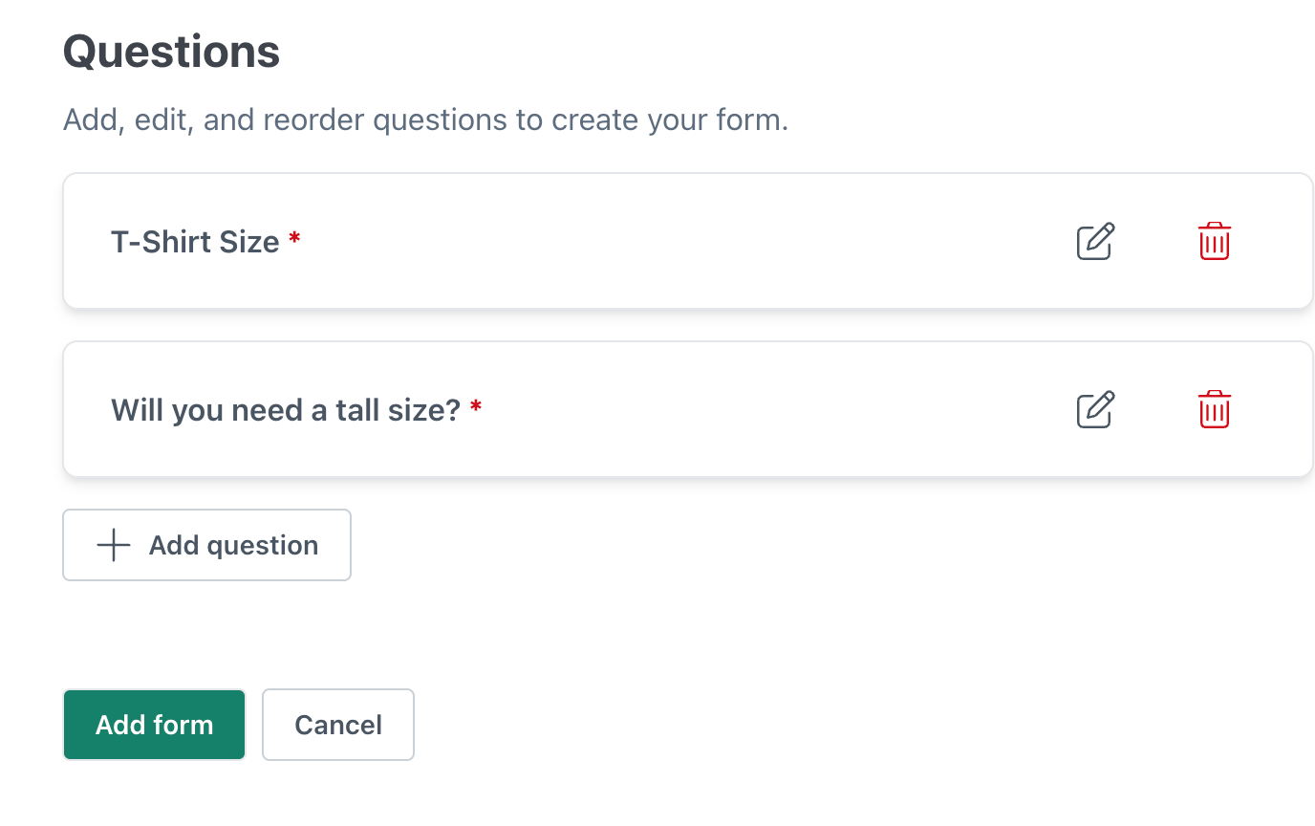Click empty area of tall size question card
Screen dimensions: 1315x826
[765, 410]
